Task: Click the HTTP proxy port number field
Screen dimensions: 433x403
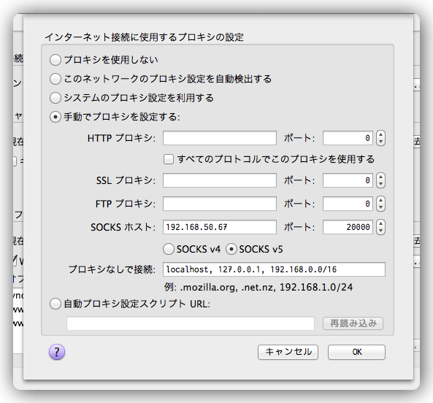Action: point(348,138)
